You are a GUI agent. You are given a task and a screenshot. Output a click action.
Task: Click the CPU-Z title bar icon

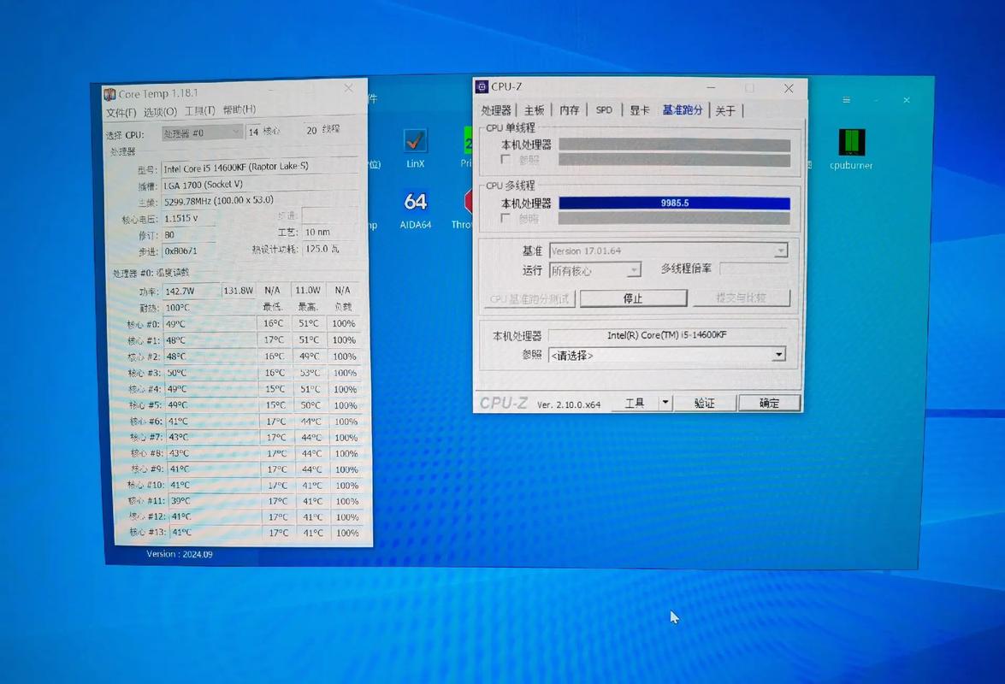(x=482, y=86)
